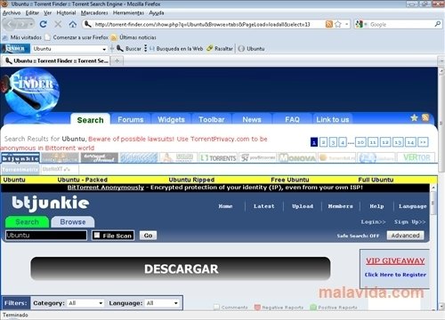Image resolution: width=445 pixels, height=320 pixels.
Task: Open the Ver menu
Action: coord(48,12)
